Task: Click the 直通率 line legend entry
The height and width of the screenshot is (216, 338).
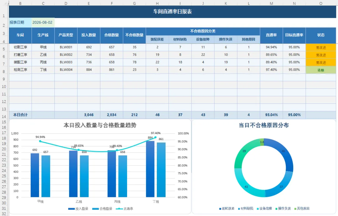Action: (x=125, y=209)
